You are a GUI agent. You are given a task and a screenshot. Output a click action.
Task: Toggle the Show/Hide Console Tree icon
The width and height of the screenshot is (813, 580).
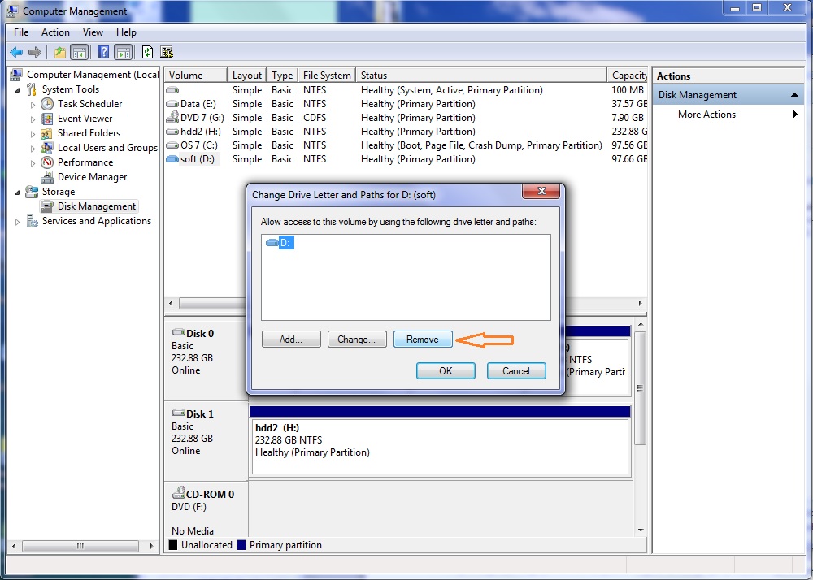[x=79, y=52]
